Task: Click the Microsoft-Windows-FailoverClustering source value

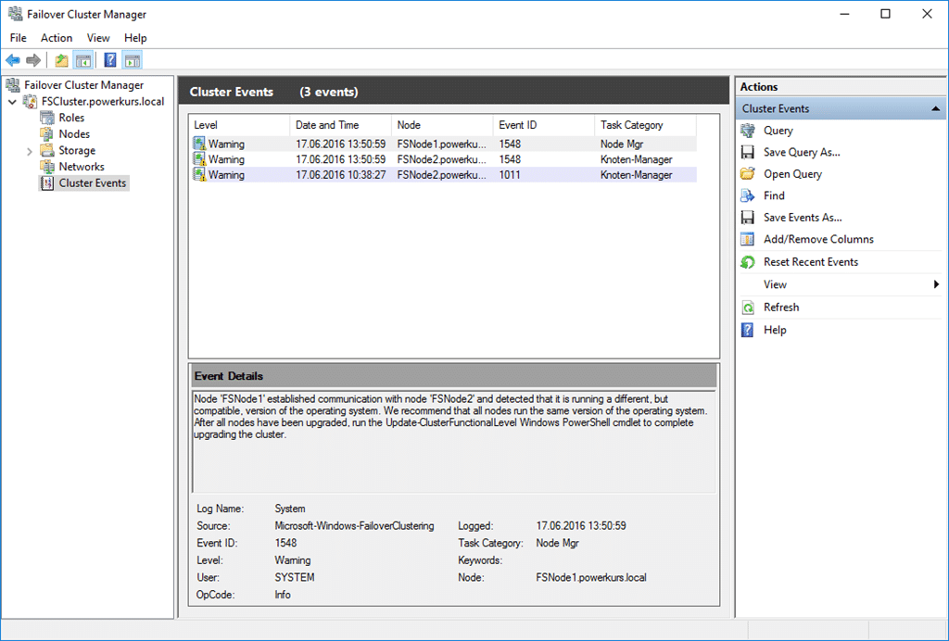Action: 355,526
